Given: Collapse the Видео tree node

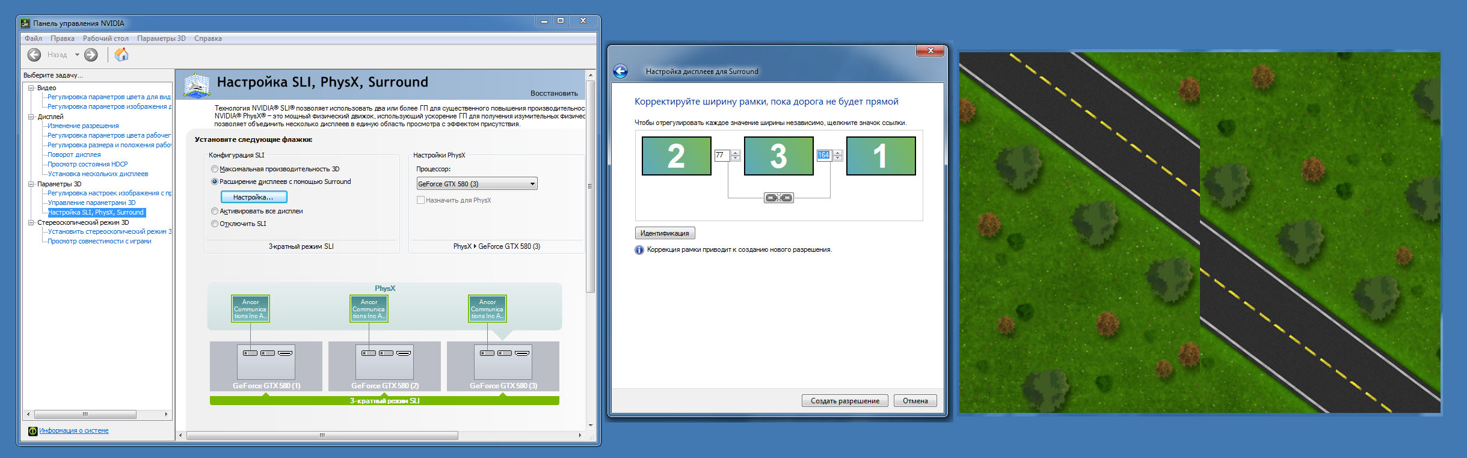Looking at the screenshot, I should 31,88.
